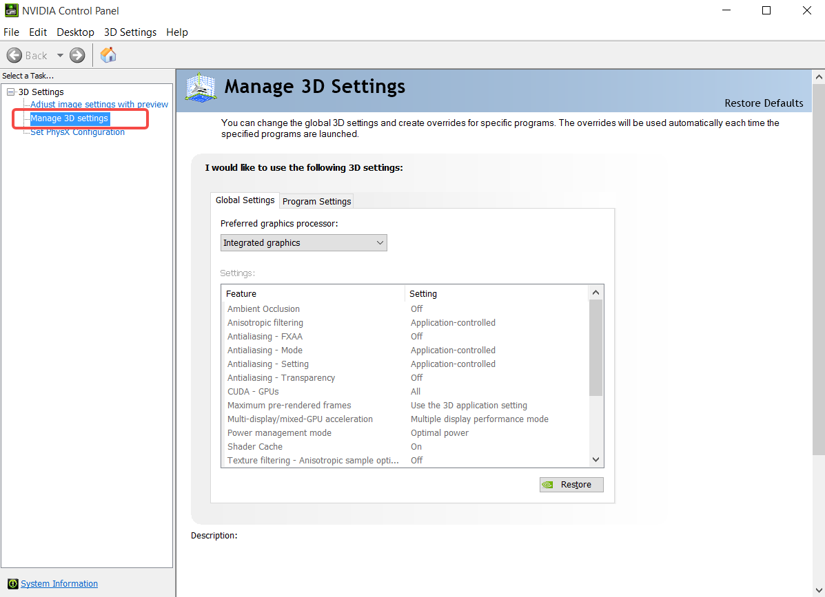Open the Preferred graphics processor dropdown
This screenshot has width=825, height=597.
pos(379,242)
